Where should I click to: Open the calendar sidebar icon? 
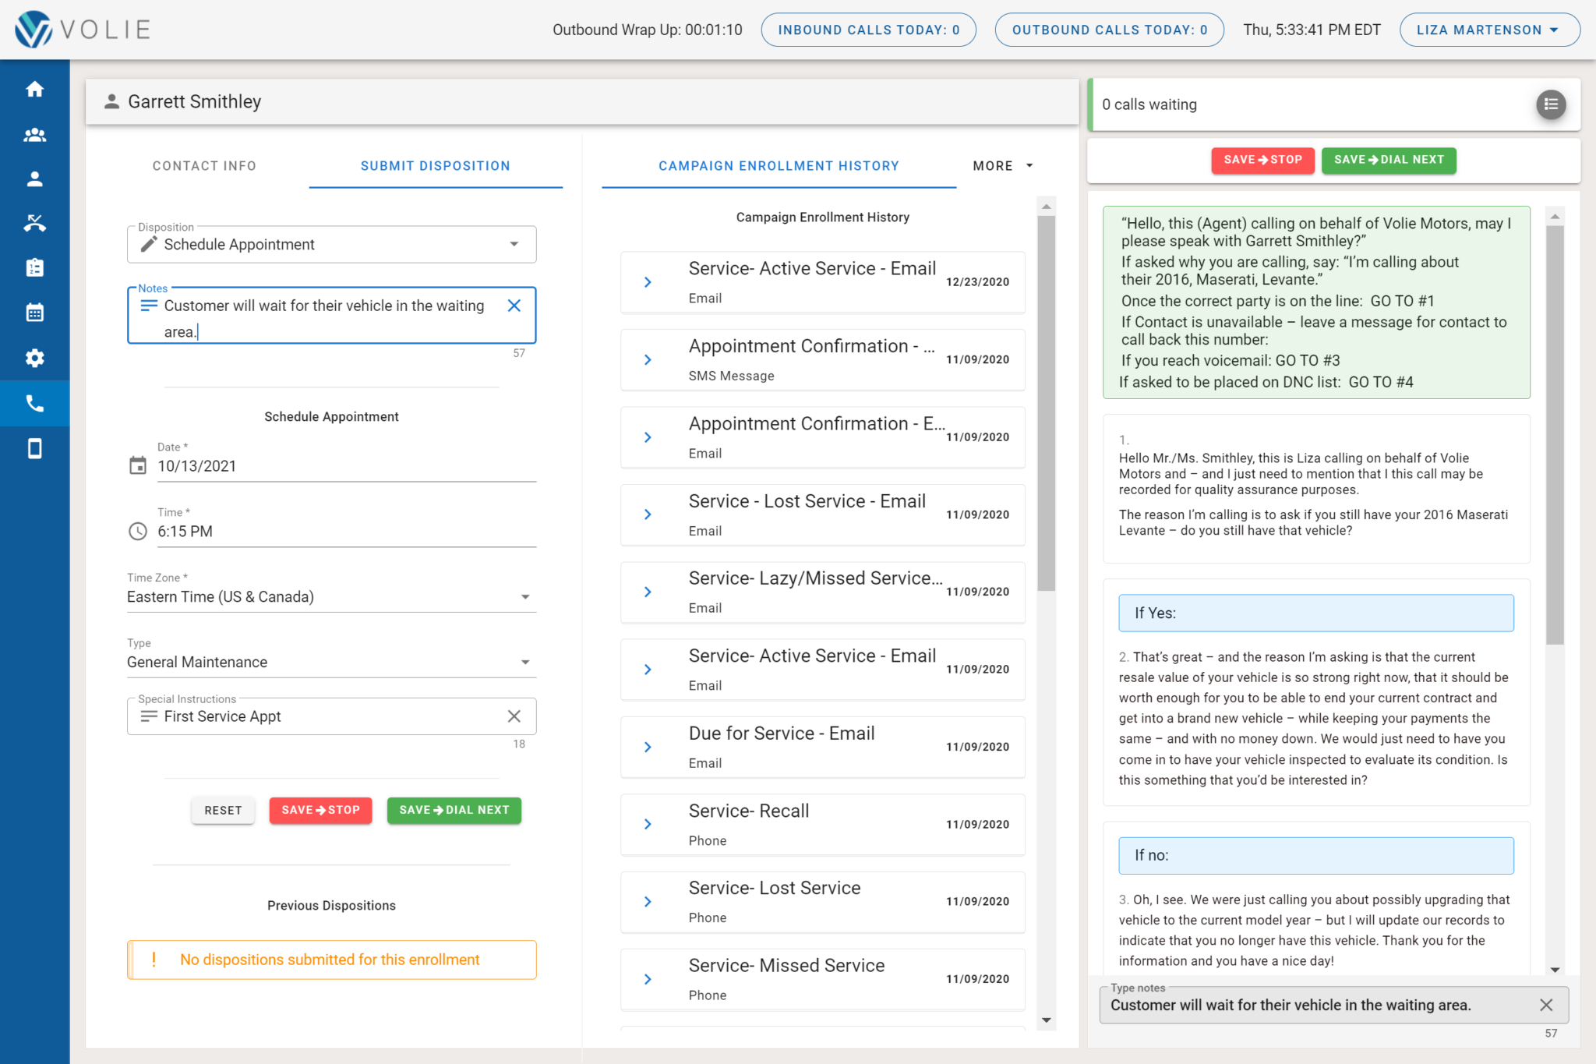[34, 313]
